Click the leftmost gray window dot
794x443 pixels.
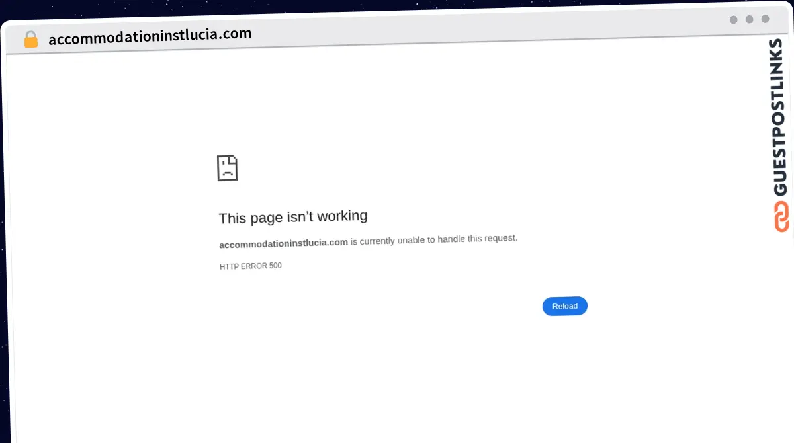tap(733, 20)
